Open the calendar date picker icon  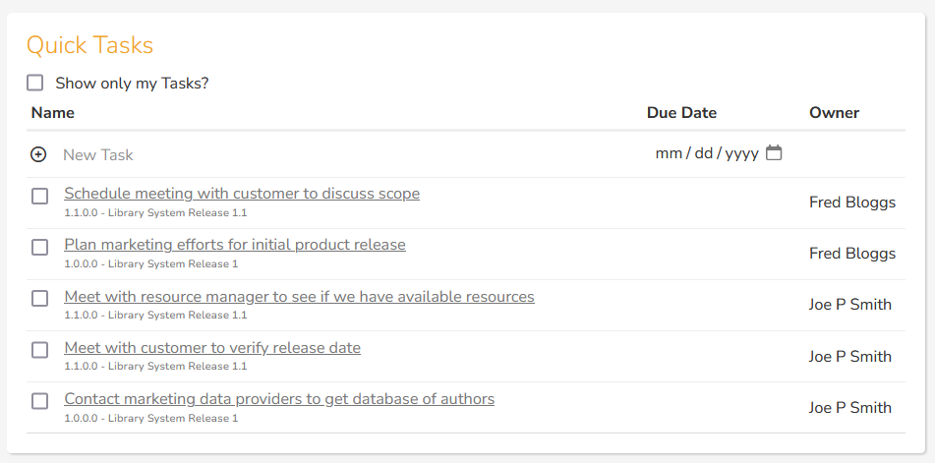point(774,153)
